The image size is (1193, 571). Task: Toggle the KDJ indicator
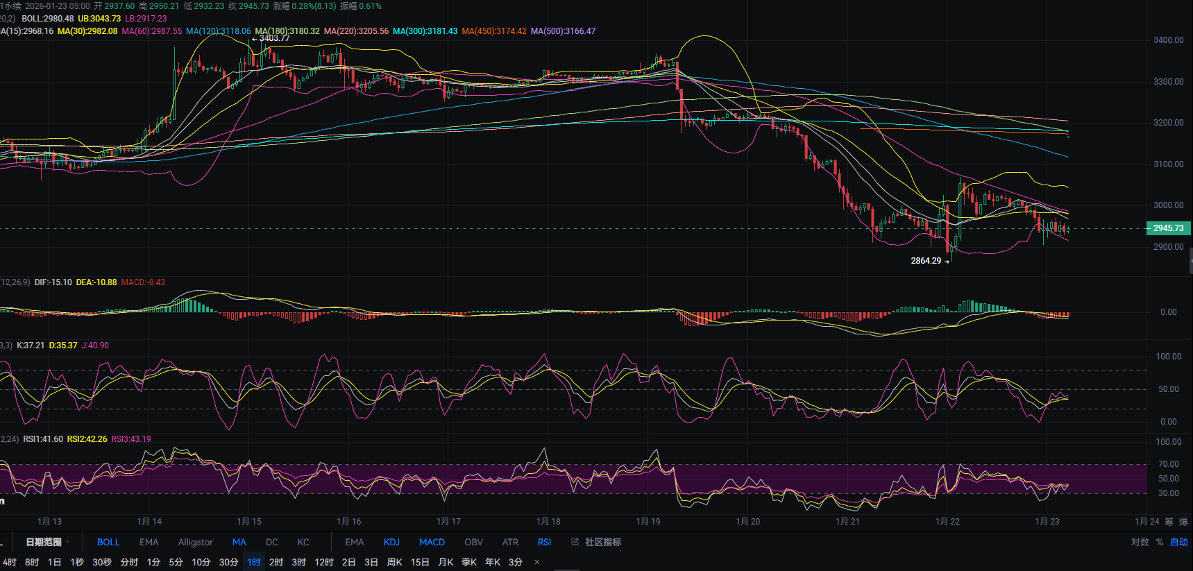391,542
